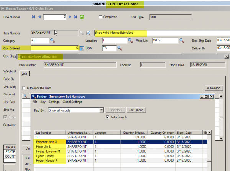Viewport: 230px width, 171px height.
Task: Select the Lots tab
Action: [25, 74]
